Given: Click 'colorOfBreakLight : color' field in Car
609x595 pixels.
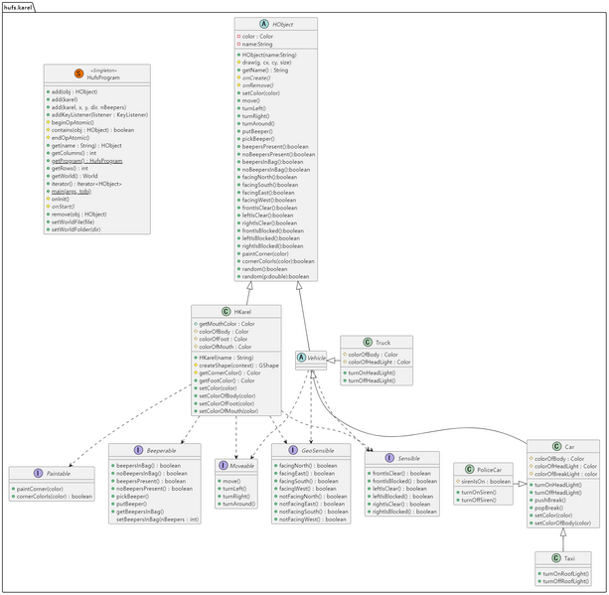Looking at the screenshot, I should click(565, 474).
